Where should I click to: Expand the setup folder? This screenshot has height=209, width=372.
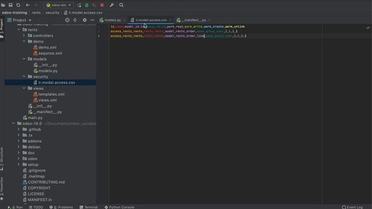(x=19, y=164)
